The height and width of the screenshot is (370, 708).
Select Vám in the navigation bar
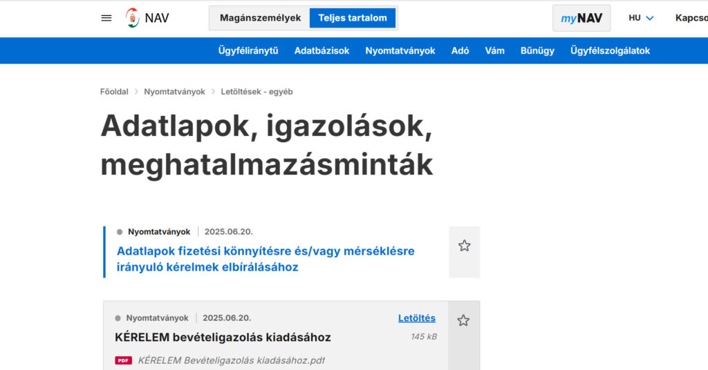(x=494, y=50)
